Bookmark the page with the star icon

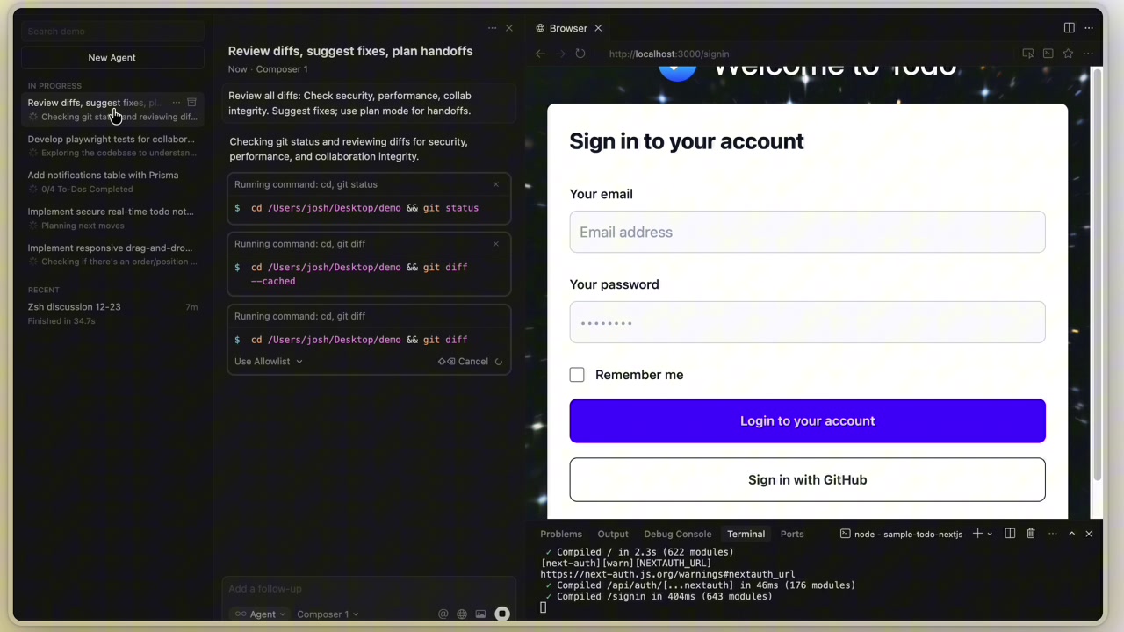click(1068, 54)
